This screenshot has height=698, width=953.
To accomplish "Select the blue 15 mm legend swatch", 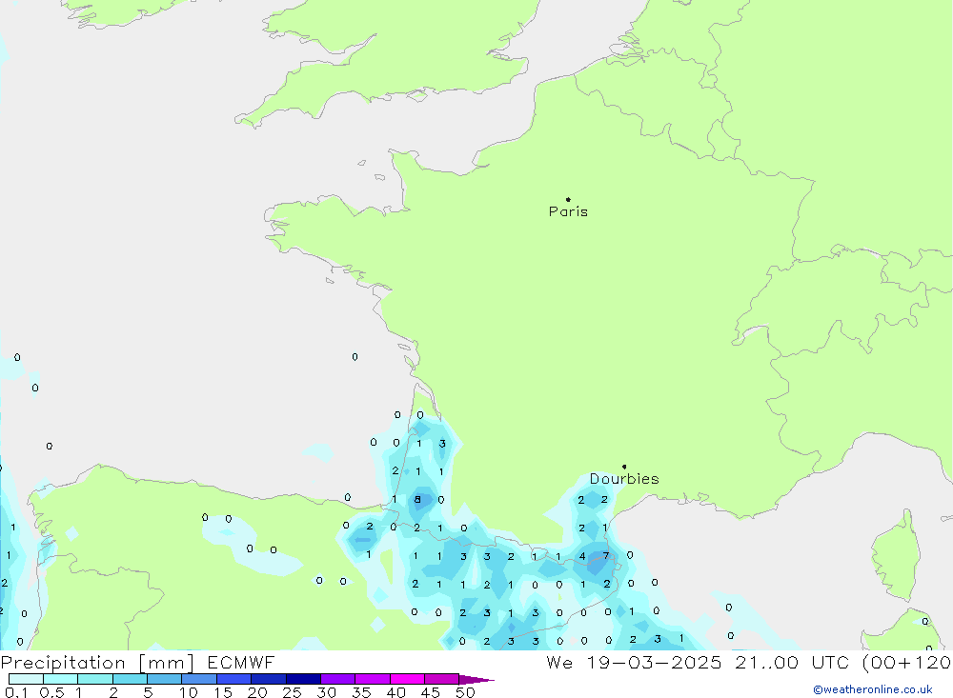I will point(234,679).
